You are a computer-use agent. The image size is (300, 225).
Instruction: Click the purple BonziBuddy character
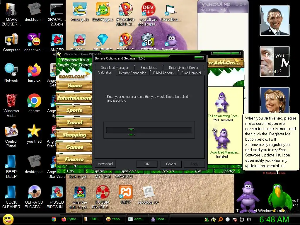click(x=248, y=197)
